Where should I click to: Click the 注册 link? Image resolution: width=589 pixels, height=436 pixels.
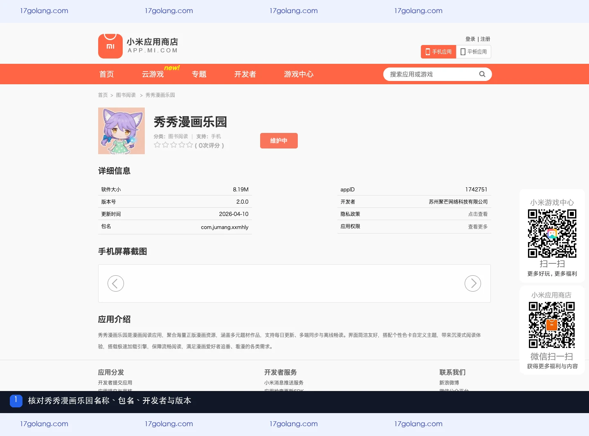486,39
